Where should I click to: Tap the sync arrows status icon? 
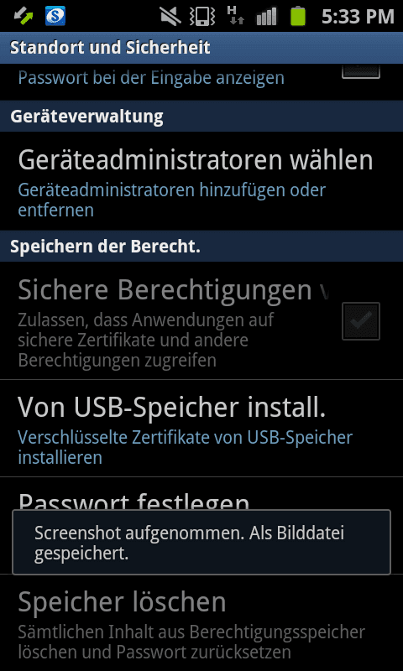[x=23, y=16]
